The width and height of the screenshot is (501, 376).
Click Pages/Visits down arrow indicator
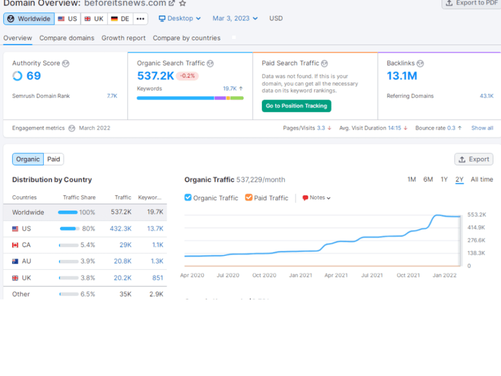pos(330,128)
